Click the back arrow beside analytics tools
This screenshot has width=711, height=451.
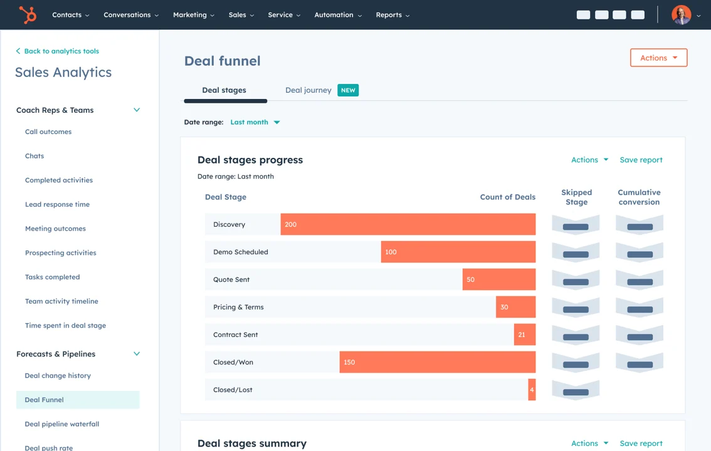[x=18, y=51]
